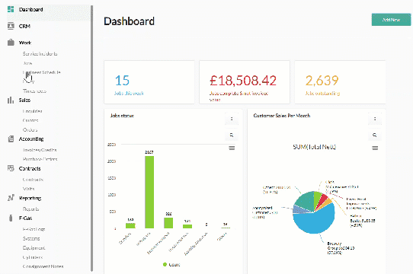Viewport: 413px width, 274px height.
Task: Click the Contracts icon in sidebar
Action: click(x=11, y=168)
